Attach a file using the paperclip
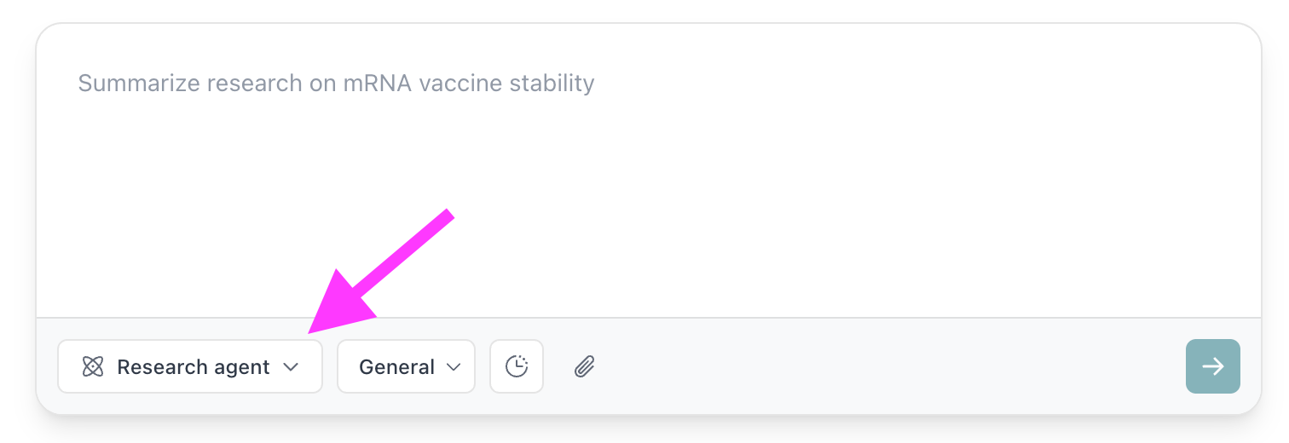The image size is (1289, 443). pyautogui.click(x=584, y=367)
